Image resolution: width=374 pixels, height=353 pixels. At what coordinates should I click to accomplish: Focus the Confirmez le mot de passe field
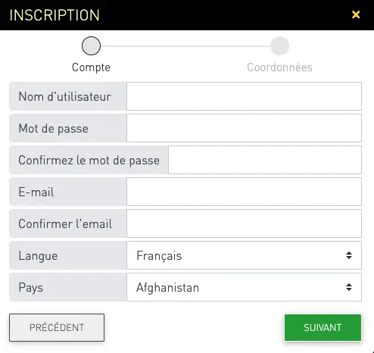tap(265, 160)
